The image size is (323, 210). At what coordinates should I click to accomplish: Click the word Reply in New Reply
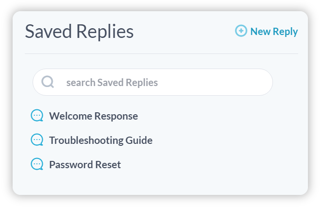pos(286,32)
